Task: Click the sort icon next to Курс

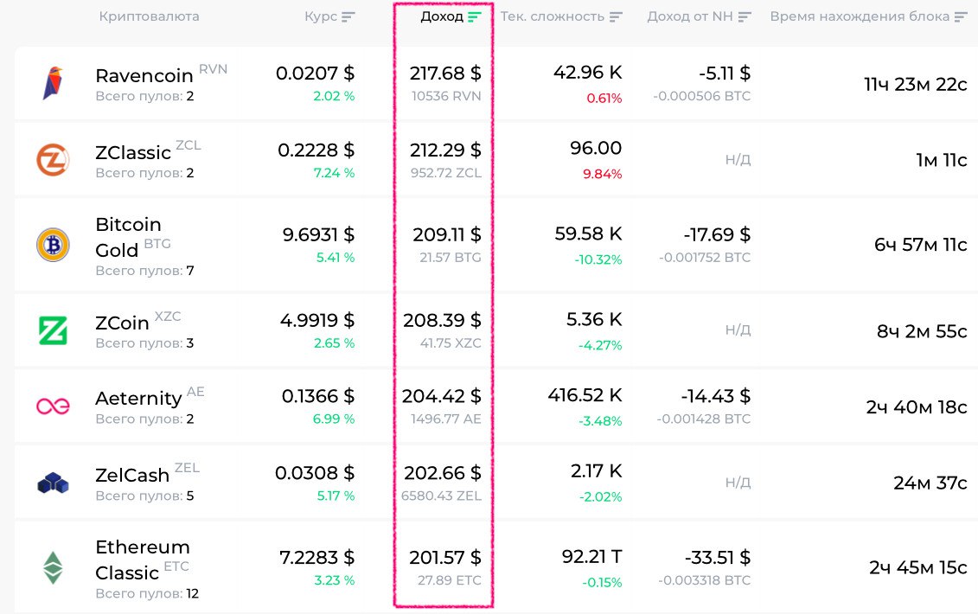Action: [348, 17]
